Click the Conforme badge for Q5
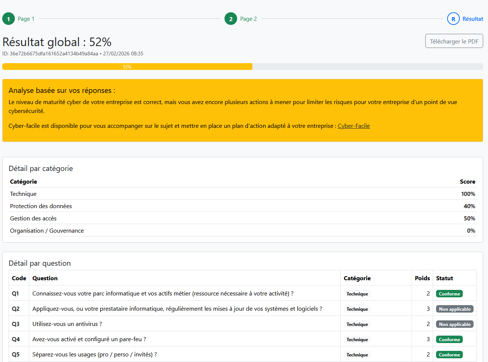This screenshot has width=488, height=362. 449,355
